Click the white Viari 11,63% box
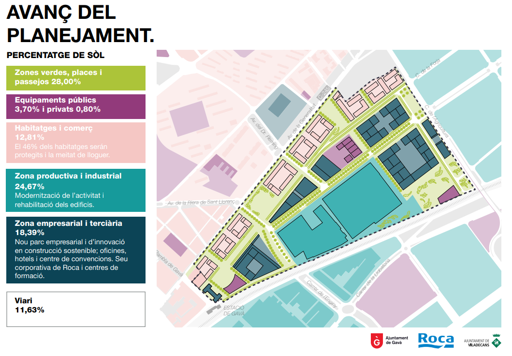This screenshot has height=356, width=512. coord(76,309)
